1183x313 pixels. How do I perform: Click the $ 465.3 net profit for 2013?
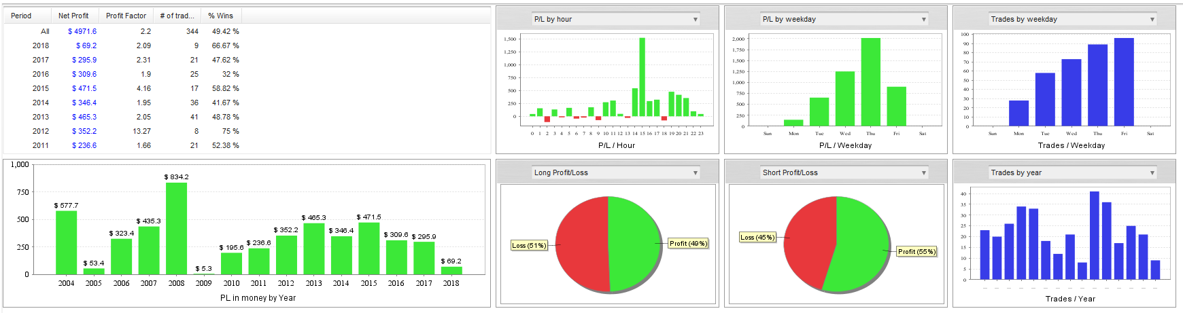(x=84, y=117)
